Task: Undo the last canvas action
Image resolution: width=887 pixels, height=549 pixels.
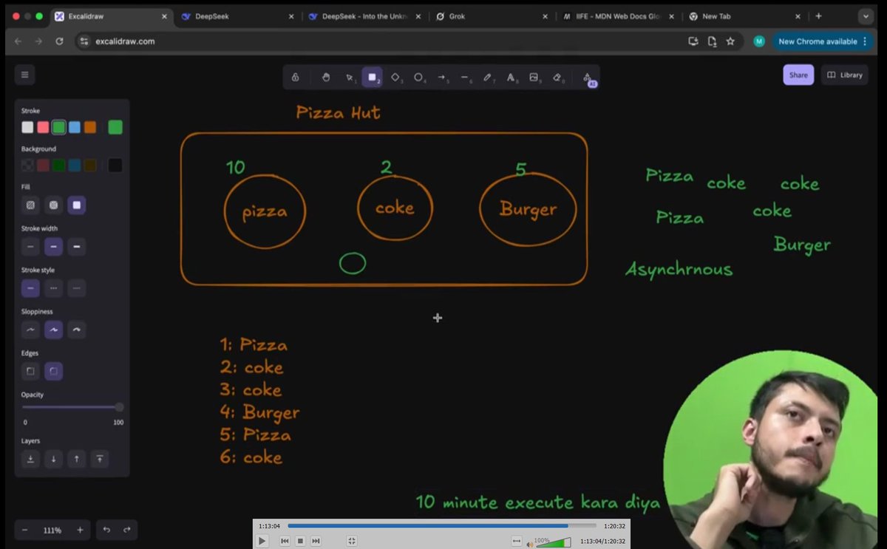Action: tap(106, 530)
